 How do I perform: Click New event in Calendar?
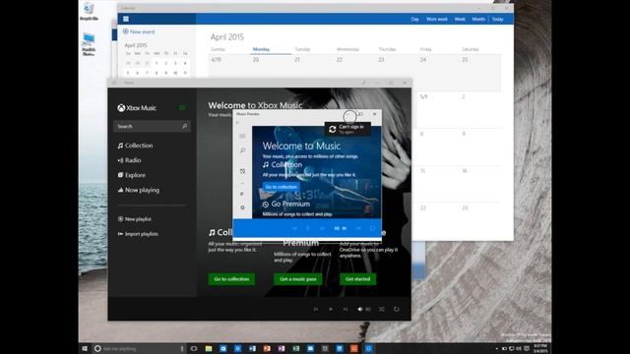coord(139,31)
